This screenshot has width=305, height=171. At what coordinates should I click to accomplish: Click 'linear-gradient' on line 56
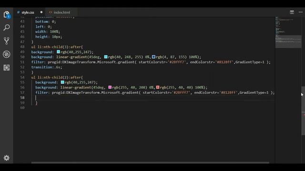[76, 87]
